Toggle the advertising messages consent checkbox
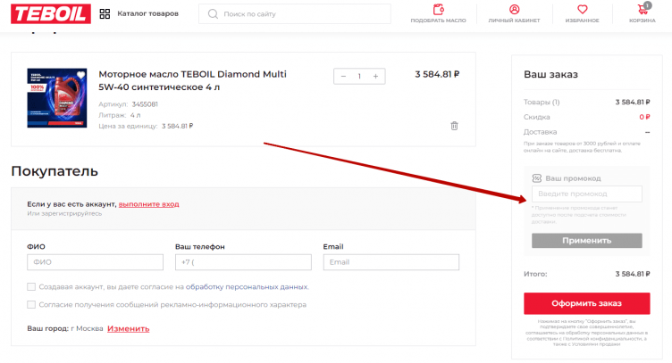This screenshot has height=363, width=672. (x=31, y=305)
